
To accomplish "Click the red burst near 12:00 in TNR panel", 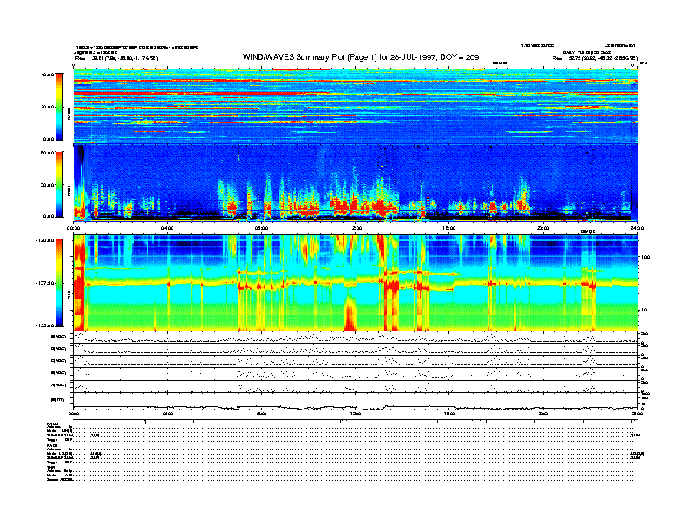I will [350, 313].
